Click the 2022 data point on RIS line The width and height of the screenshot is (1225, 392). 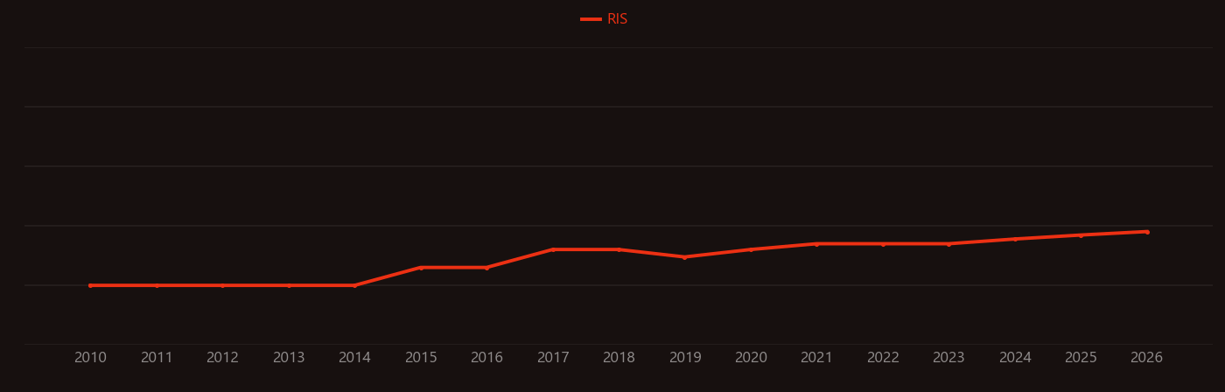click(883, 244)
